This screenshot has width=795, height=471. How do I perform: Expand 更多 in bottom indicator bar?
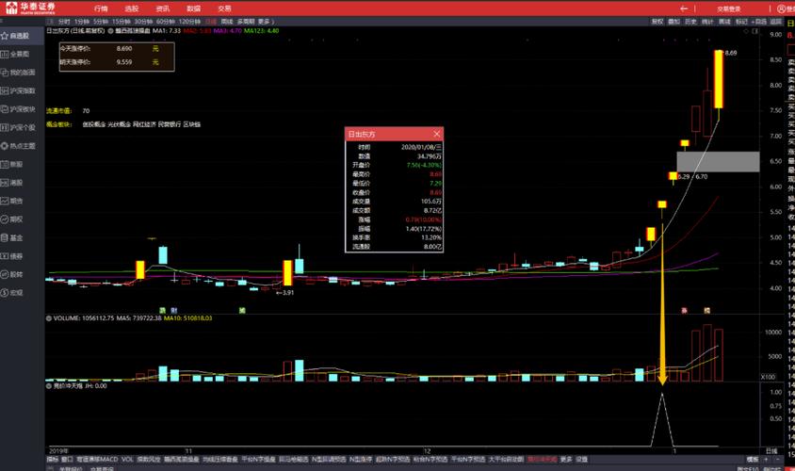pos(566,460)
